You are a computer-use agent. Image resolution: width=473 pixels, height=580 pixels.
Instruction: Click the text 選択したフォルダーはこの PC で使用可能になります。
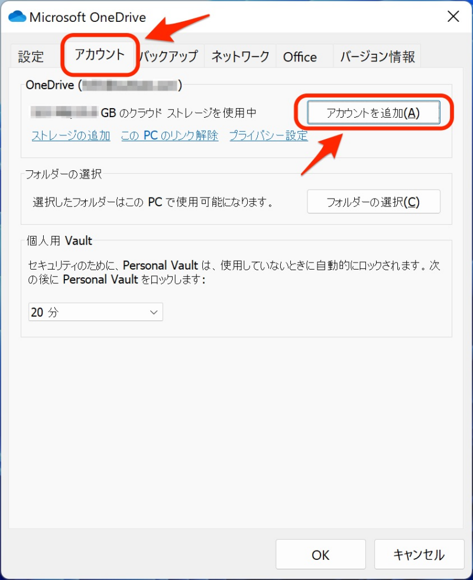(154, 202)
